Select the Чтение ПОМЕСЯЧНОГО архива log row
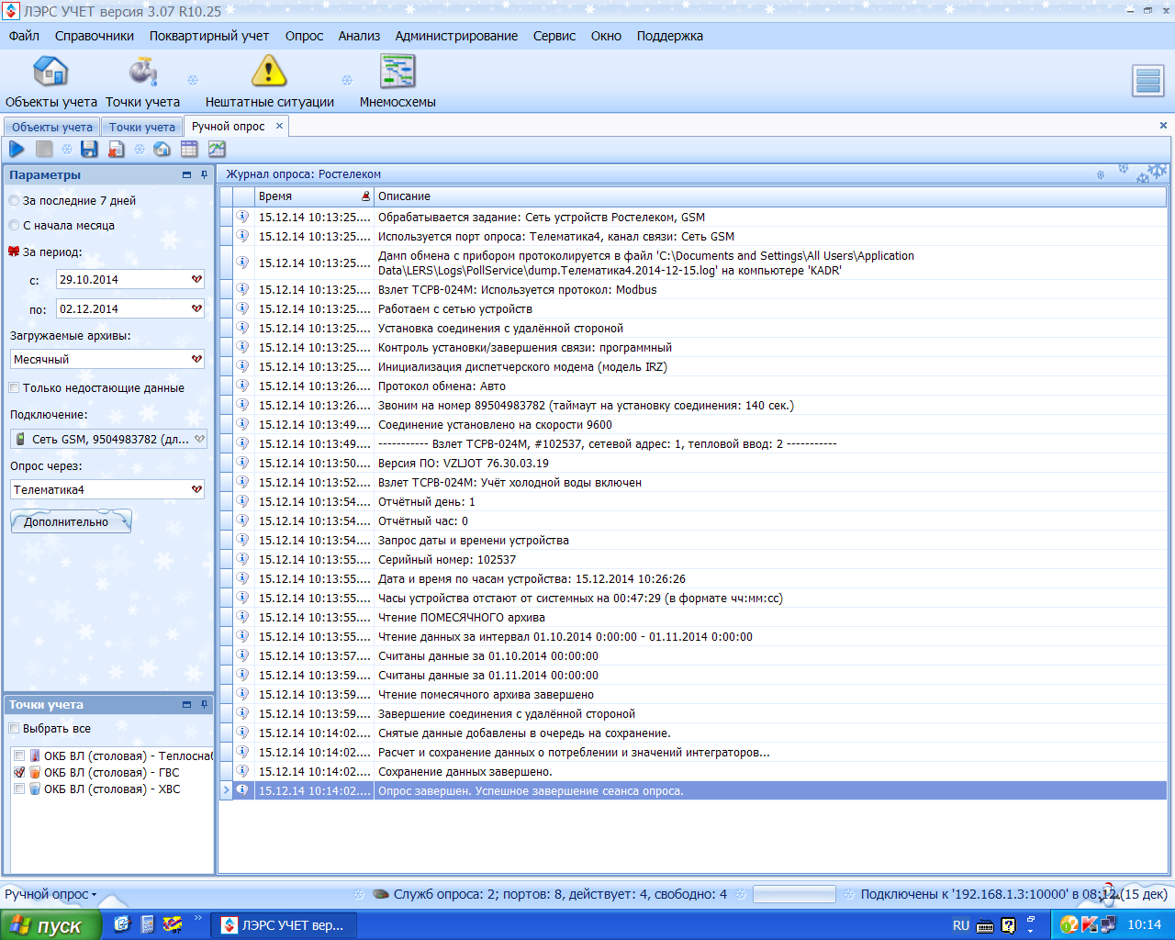The image size is (1175, 940). (694, 617)
